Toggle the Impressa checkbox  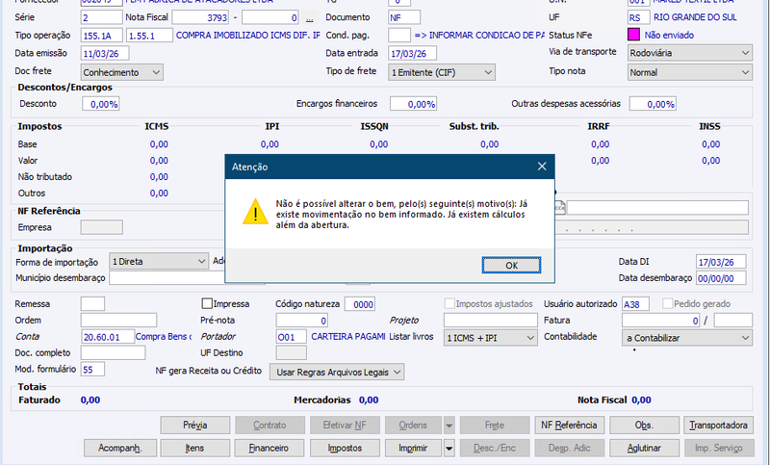(207, 303)
